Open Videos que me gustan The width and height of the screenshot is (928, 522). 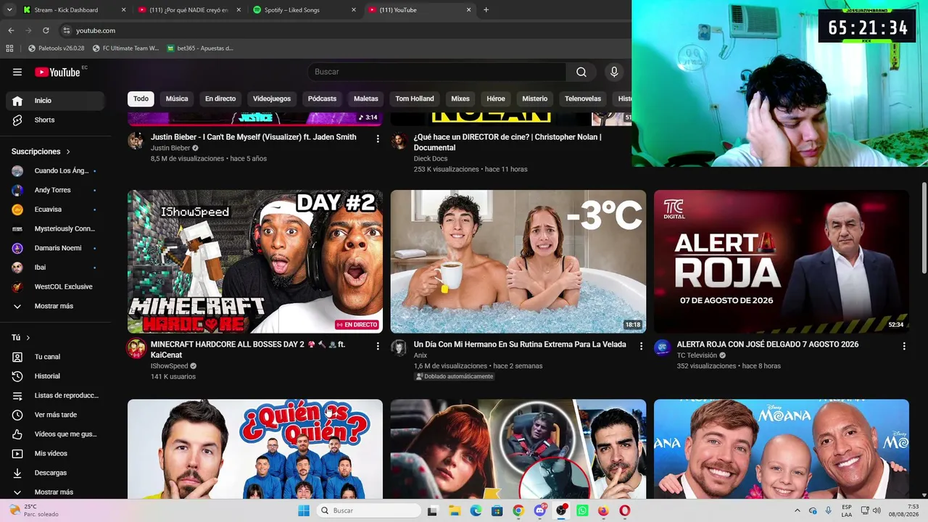click(55, 434)
